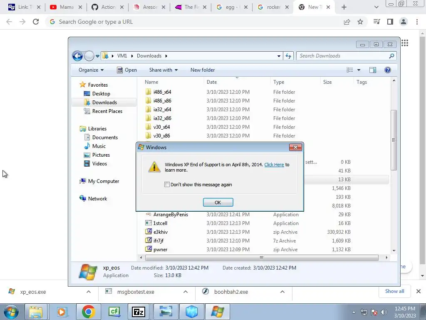Select Desktop under Favorites

click(101, 94)
